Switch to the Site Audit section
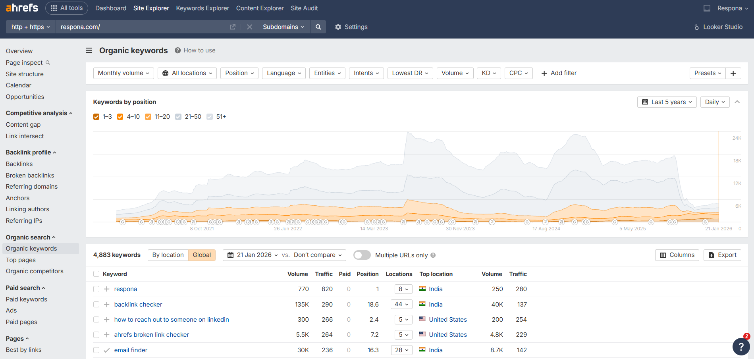754x359 pixels. [304, 8]
